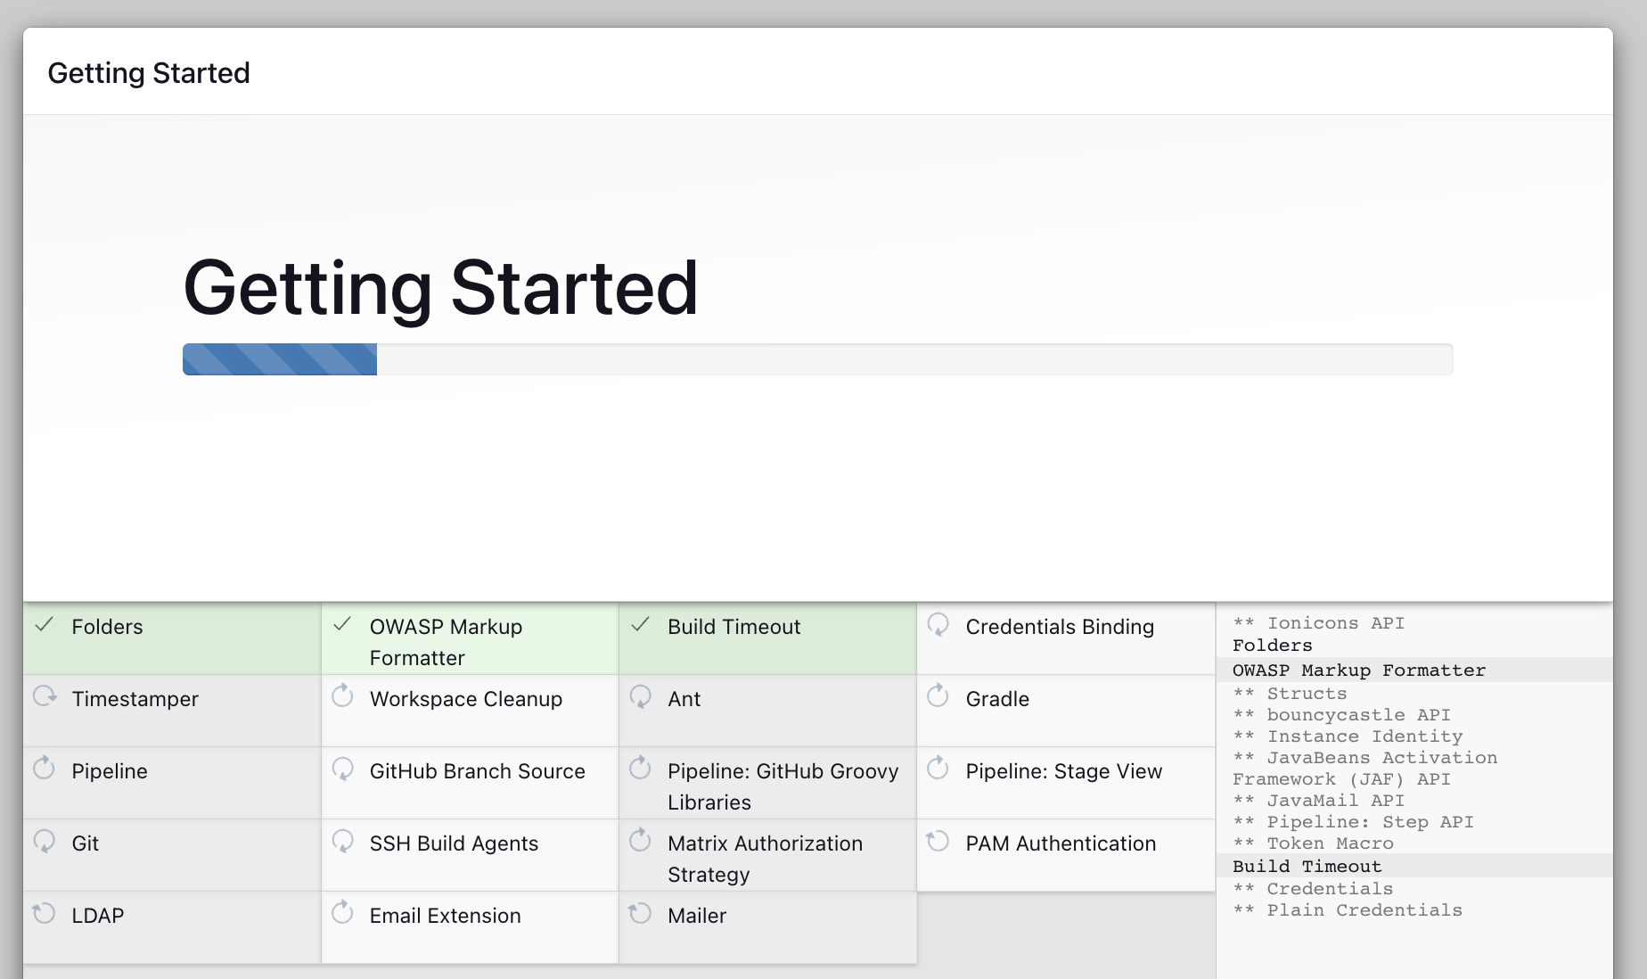
Task: Click the Matrix Authorization Strategy plugin name
Action: [765, 859]
